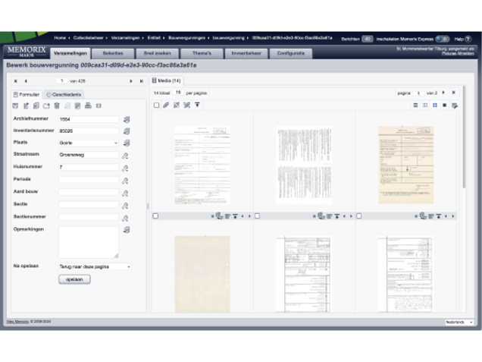
Task: Tick the checkbox under the third media thumbnail
Action: click(x=358, y=216)
